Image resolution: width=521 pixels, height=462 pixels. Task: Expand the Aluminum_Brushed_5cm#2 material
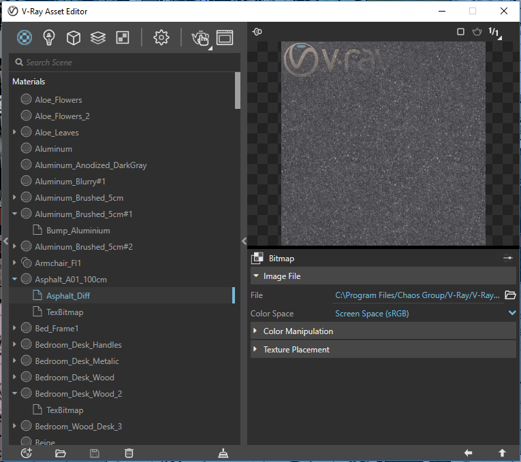coord(14,246)
